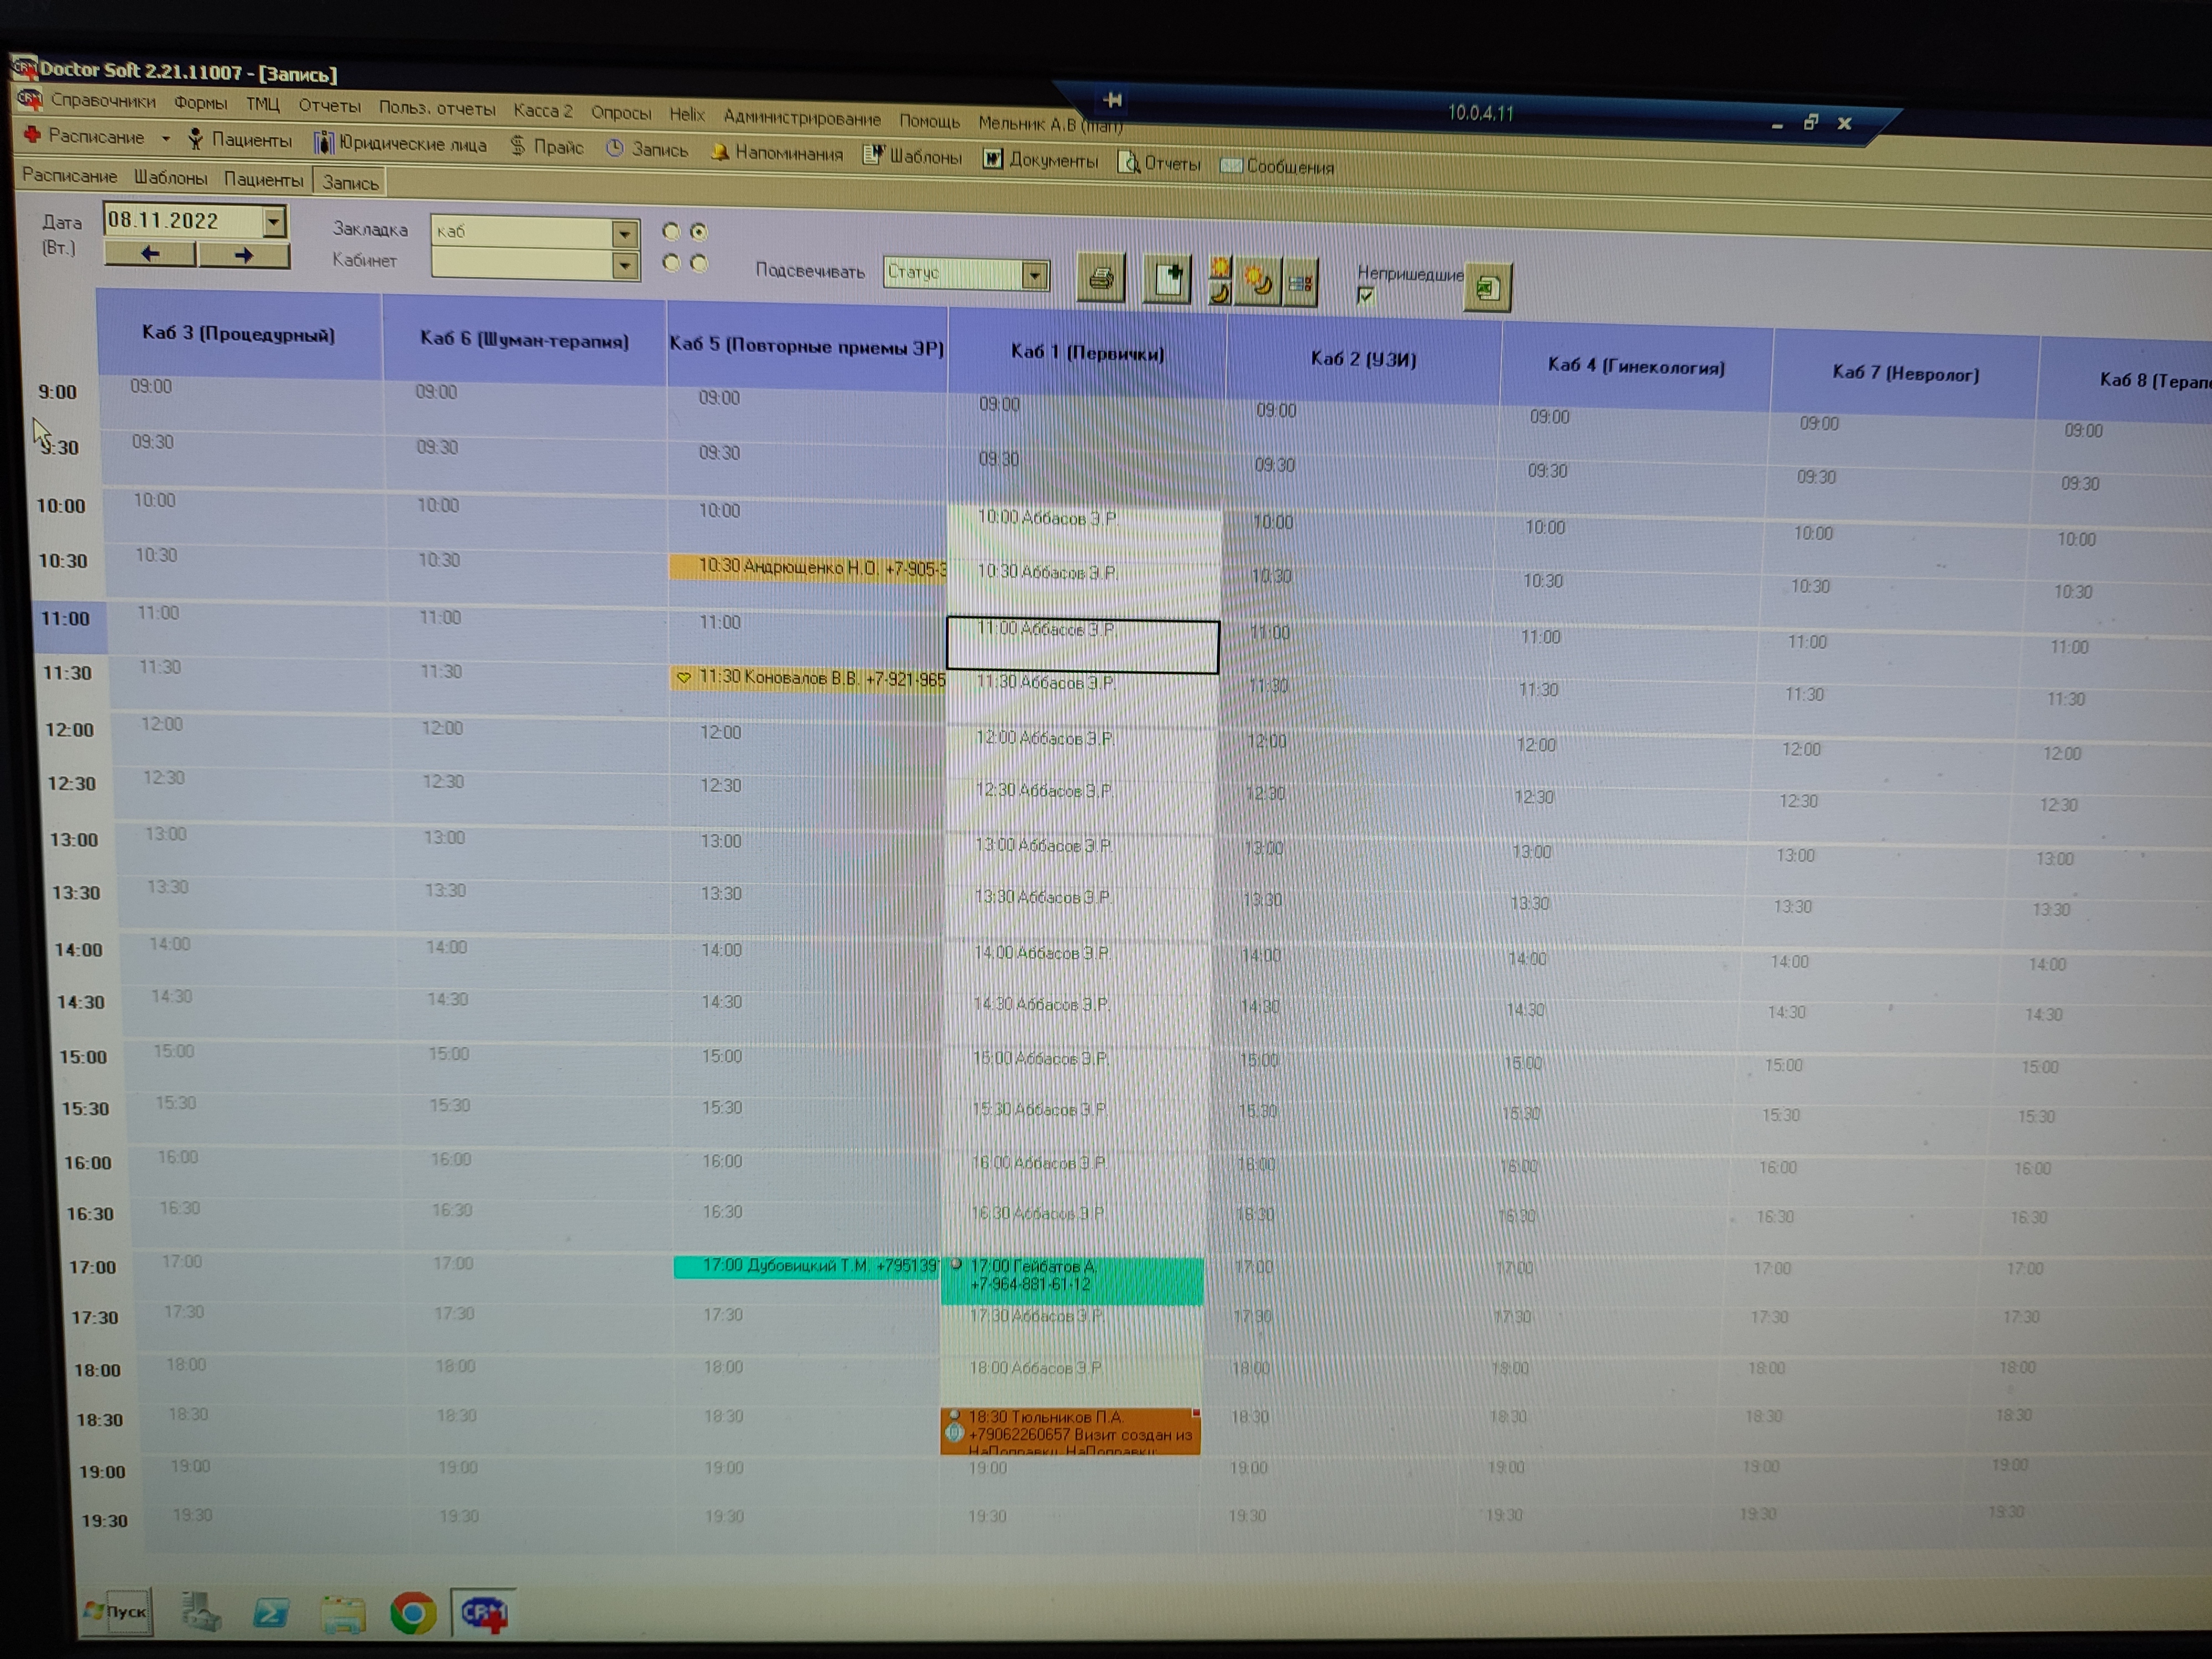Viewport: 2212px width, 1659px height.
Task: Select the upper-right selected radio button
Action: [x=699, y=232]
